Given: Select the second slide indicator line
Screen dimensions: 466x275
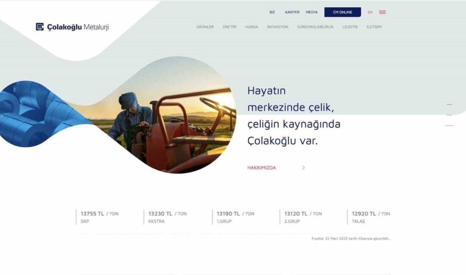Looking at the screenshot, I should (x=449, y=115).
